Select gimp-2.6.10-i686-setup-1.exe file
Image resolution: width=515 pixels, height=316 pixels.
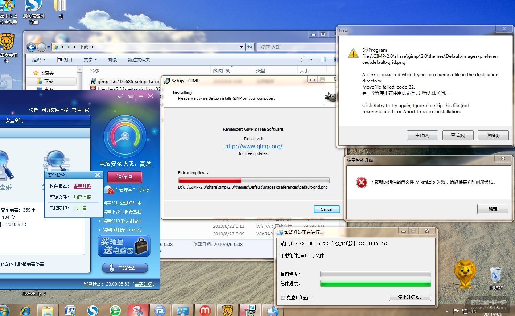tap(125, 81)
